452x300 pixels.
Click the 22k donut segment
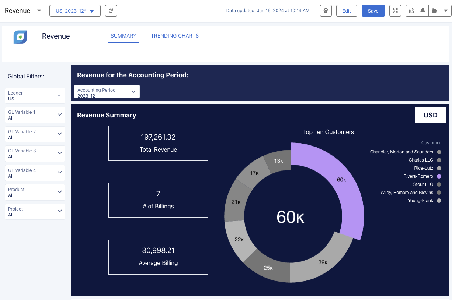pyautogui.click(x=240, y=240)
